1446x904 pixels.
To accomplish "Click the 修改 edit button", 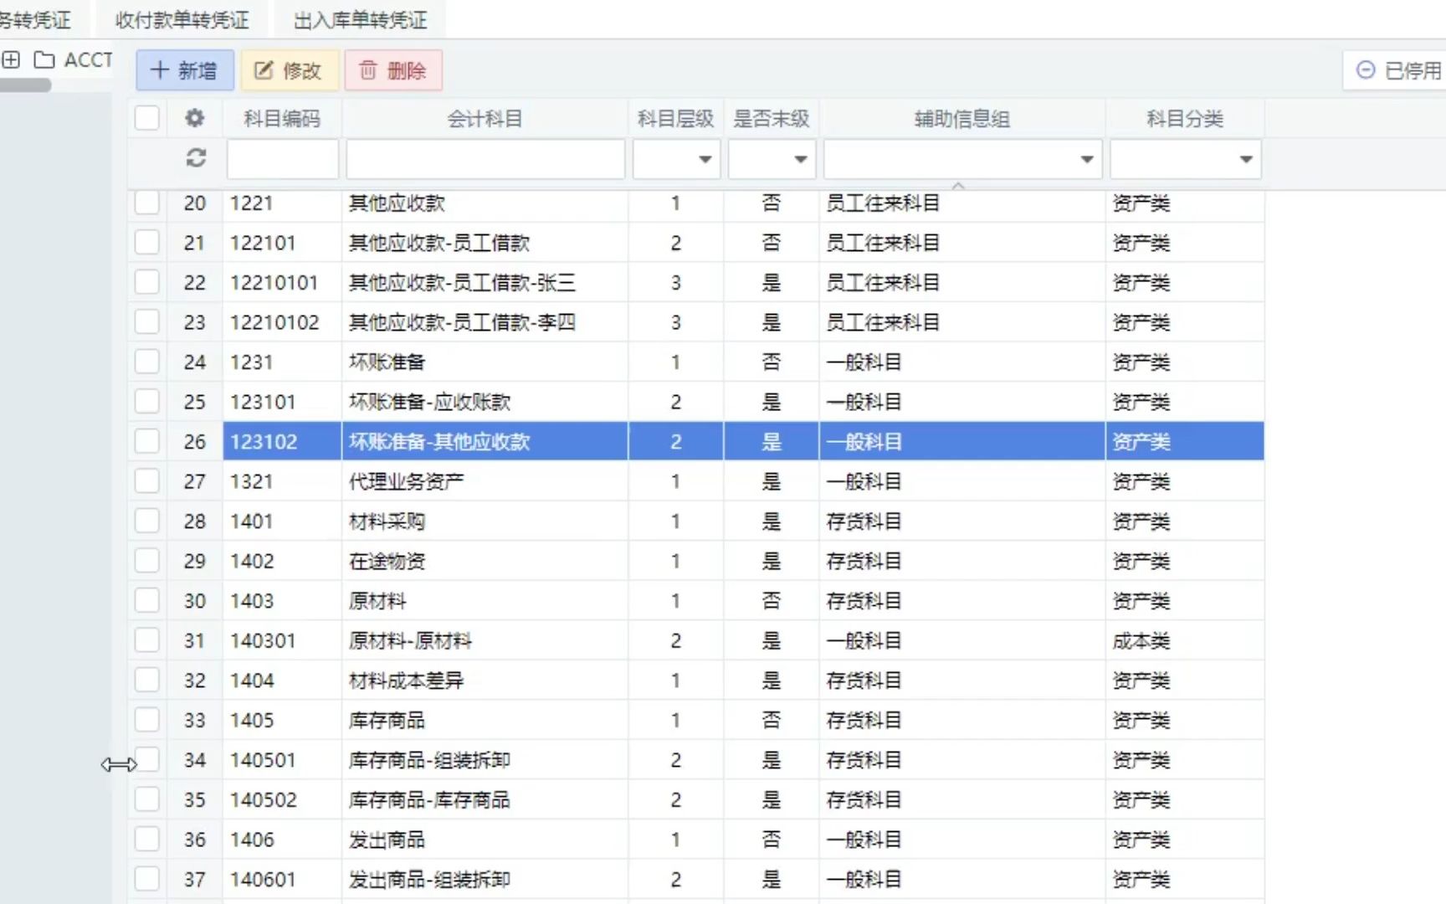I will (289, 70).
